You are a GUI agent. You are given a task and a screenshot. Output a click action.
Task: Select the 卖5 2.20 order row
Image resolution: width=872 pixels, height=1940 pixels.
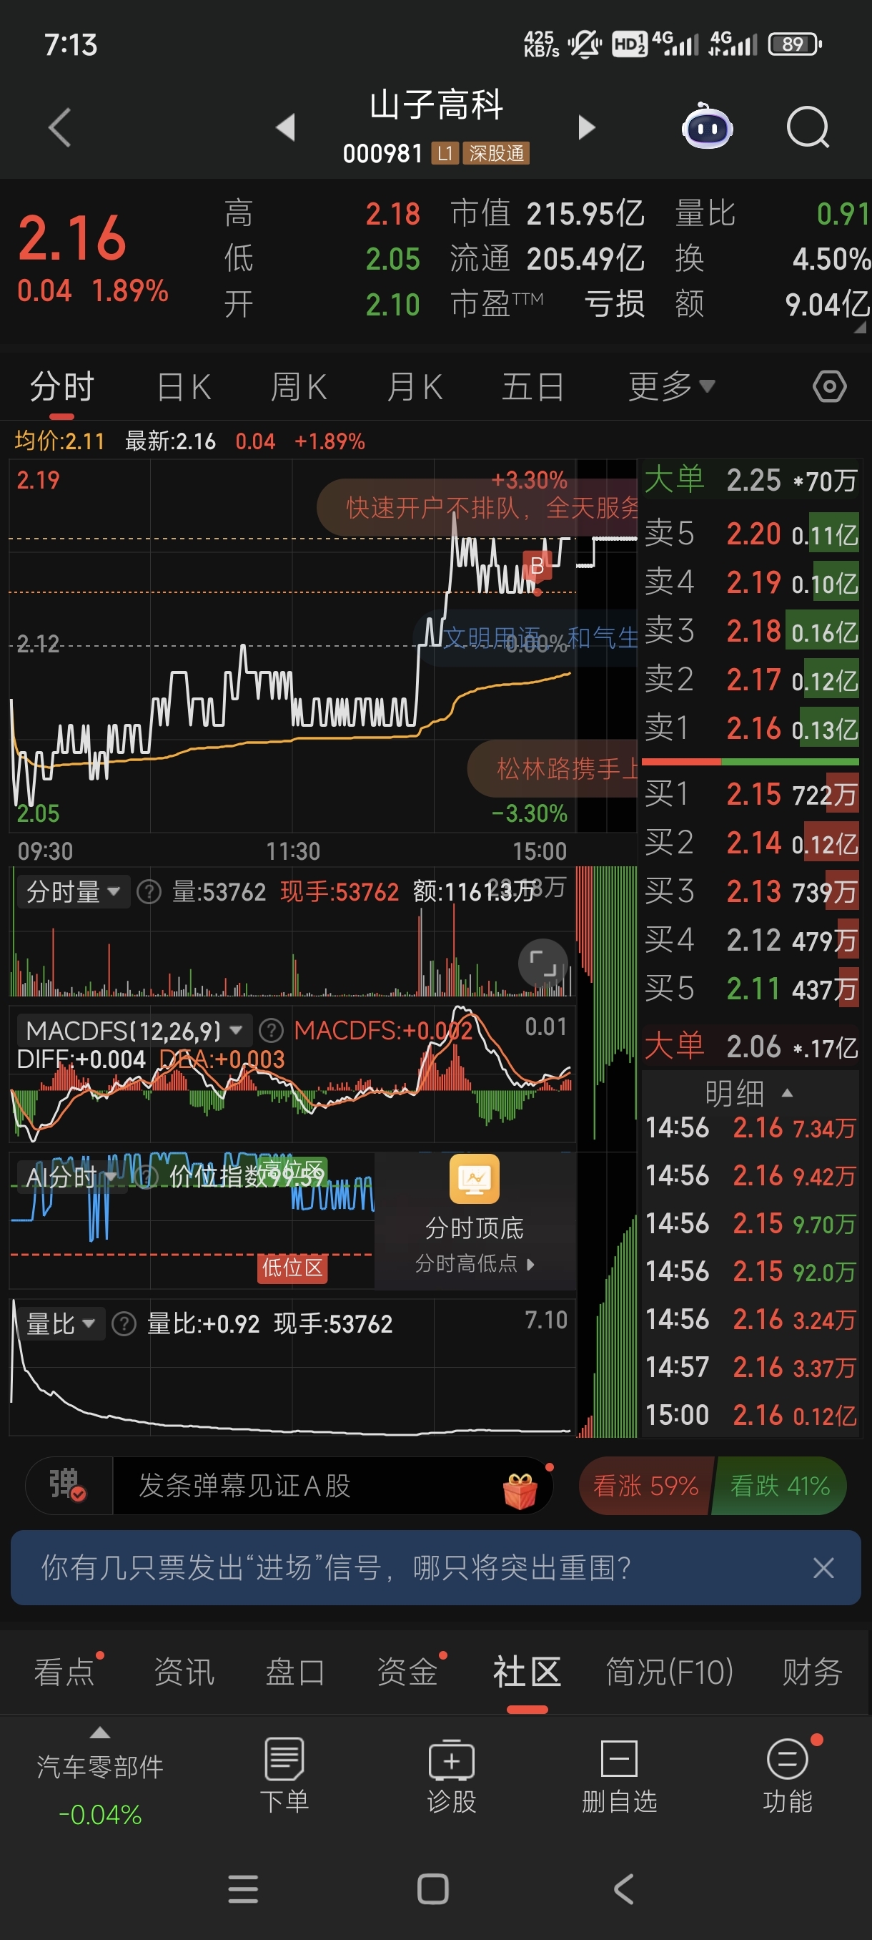pyautogui.click(x=750, y=534)
